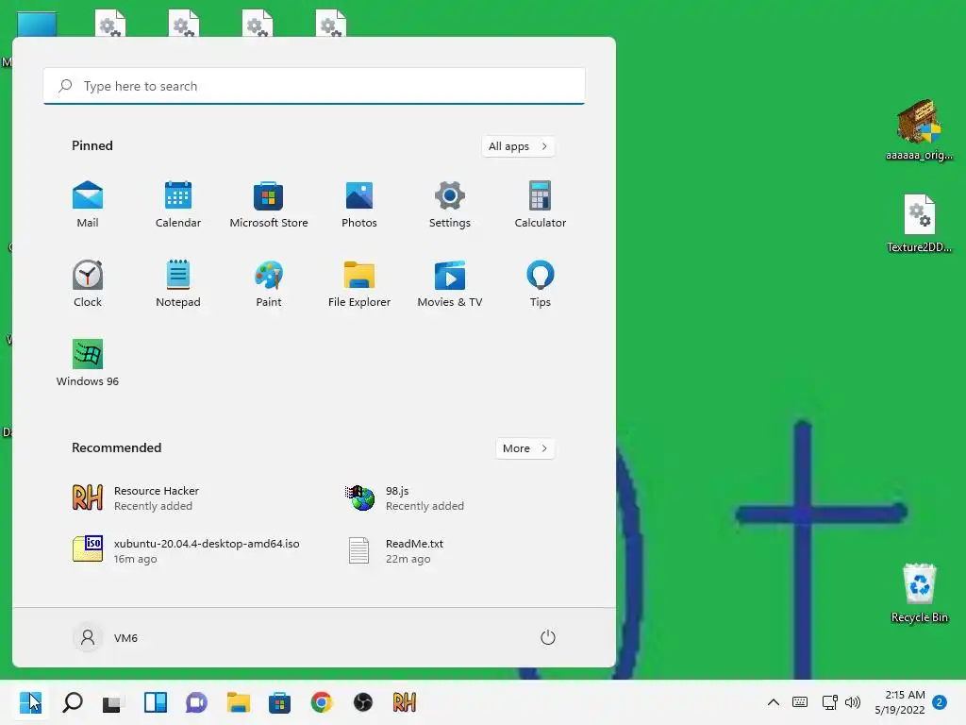Open the network icon in the tray
Viewport: 966px width, 725px height.
click(x=829, y=702)
